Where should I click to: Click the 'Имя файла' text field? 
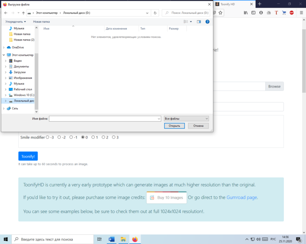[x=104, y=119]
